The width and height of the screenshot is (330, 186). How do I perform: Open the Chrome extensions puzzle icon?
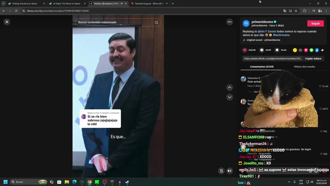(304, 11)
